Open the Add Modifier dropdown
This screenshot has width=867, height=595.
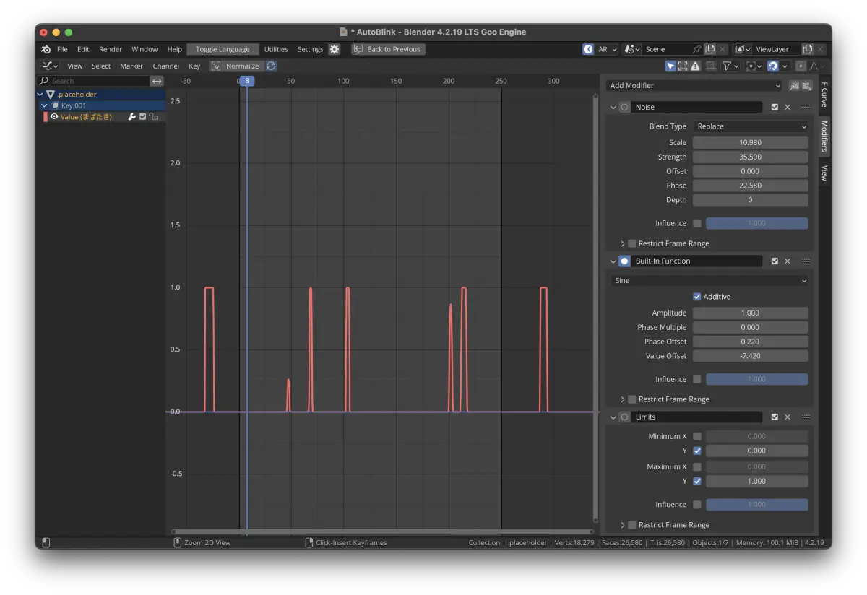pyautogui.click(x=694, y=85)
